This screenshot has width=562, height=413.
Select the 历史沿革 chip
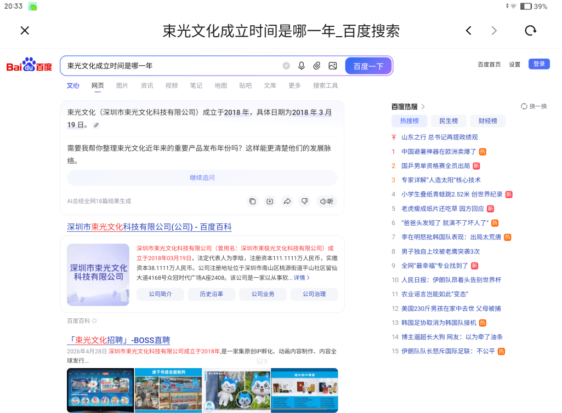(212, 294)
